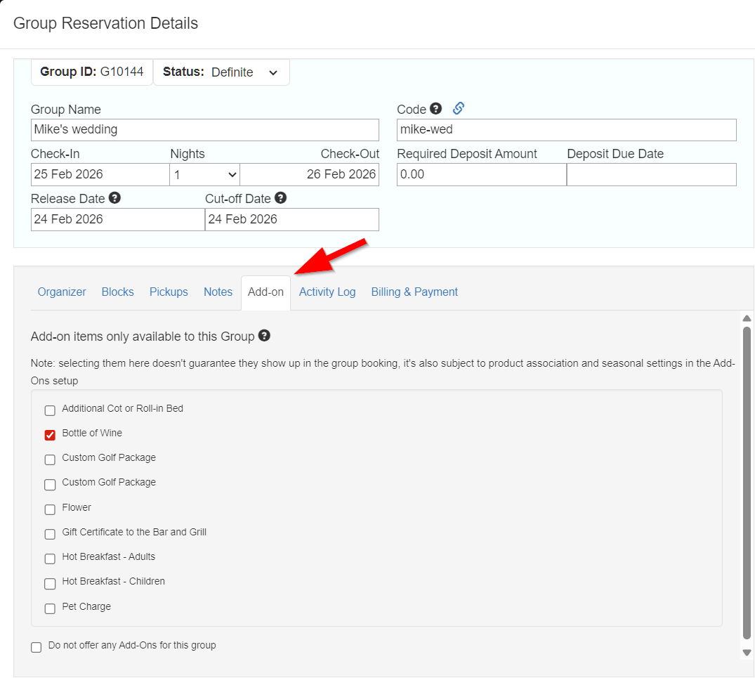Enable Do not offer any Add-Ons option

[37, 647]
